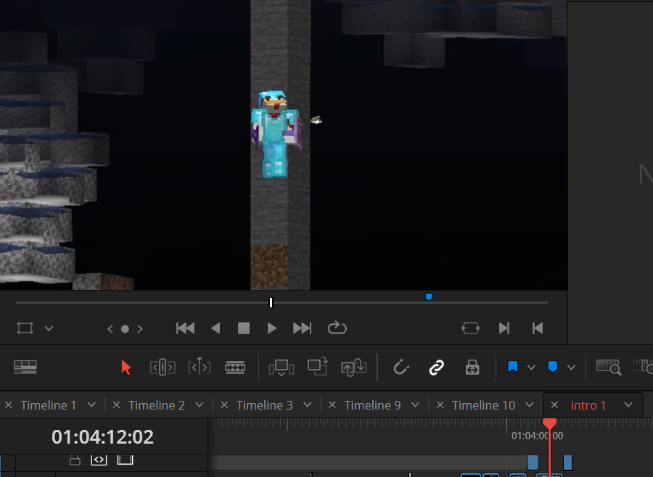Select the Blade Edit Mode tool

(235, 367)
